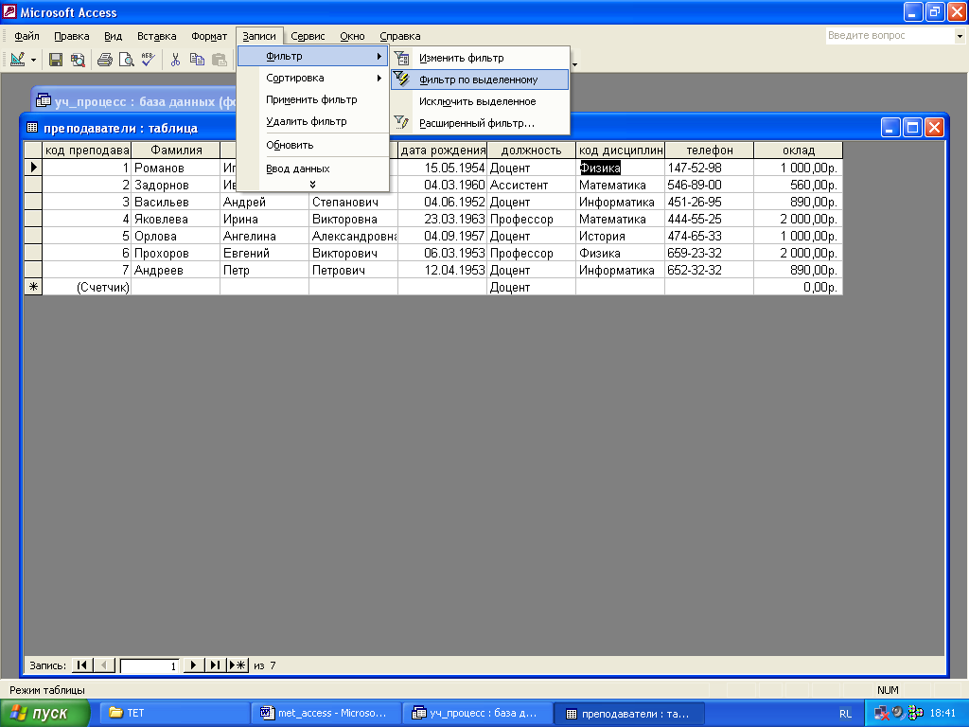The height and width of the screenshot is (727, 969).
Task: Open the 'Фильтр' submenu item
Action: pos(312,56)
